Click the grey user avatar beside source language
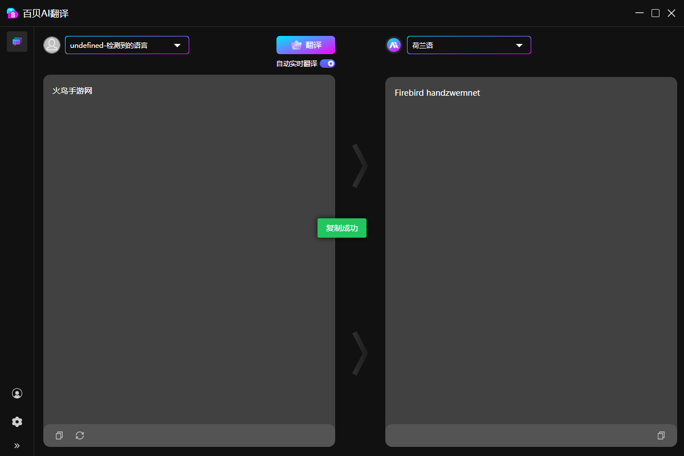Image resolution: width=684 pixels, height=456 pixels. pos(52,45)
